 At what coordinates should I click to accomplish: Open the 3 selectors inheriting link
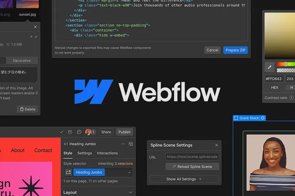tap(123, 164)
